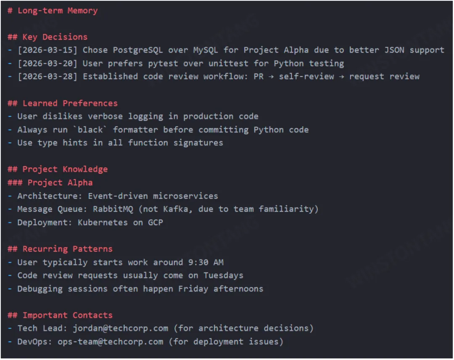The image size is (454, 360).
Task: Click the code review workflow line
Action: point(214,77)
